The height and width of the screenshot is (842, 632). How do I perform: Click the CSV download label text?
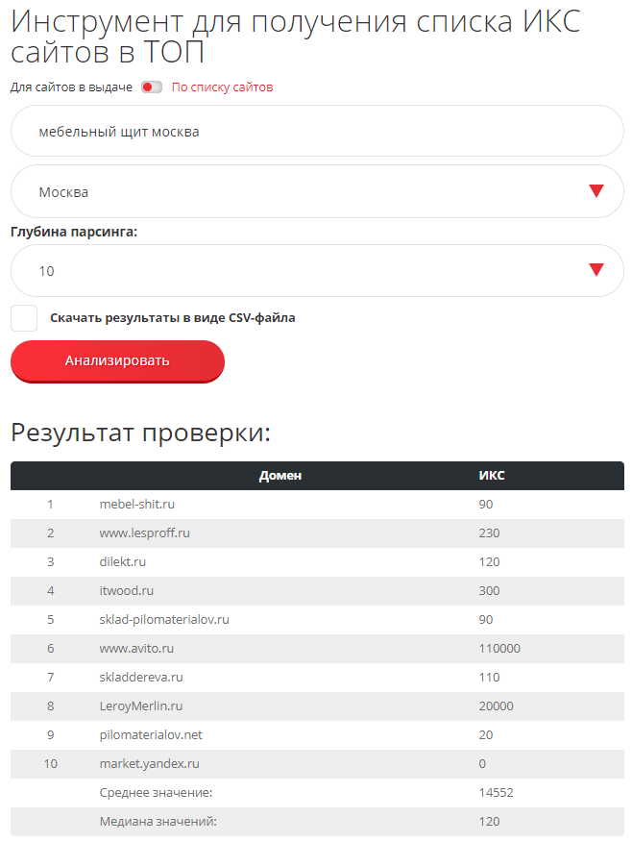[173, 318]
